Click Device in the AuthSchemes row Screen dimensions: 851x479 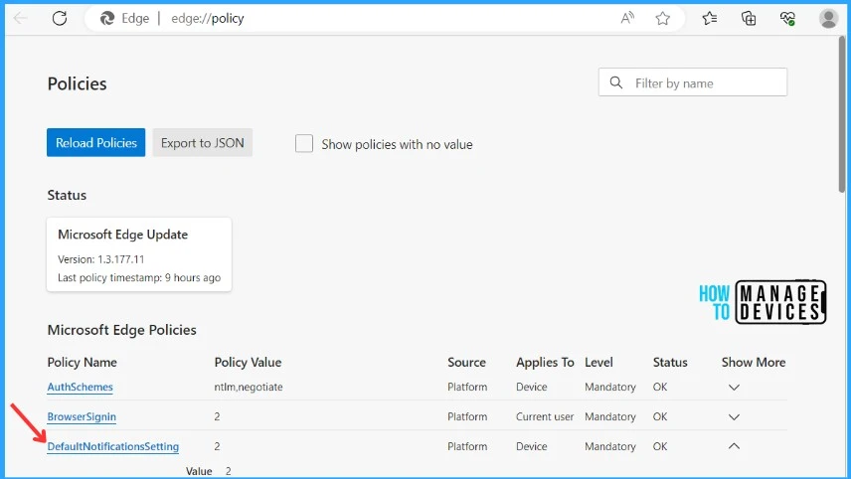(531, 387)
